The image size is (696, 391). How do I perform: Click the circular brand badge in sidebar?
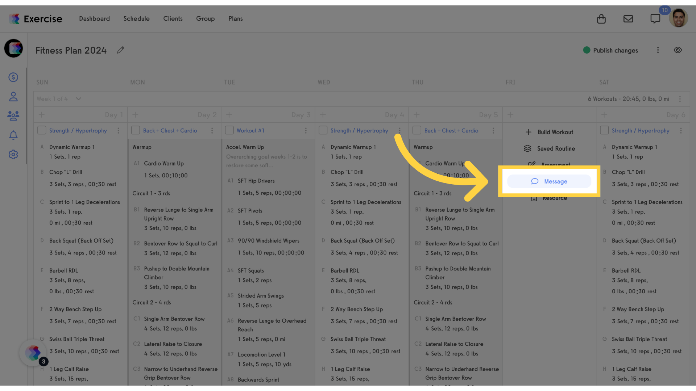[14, 48]
